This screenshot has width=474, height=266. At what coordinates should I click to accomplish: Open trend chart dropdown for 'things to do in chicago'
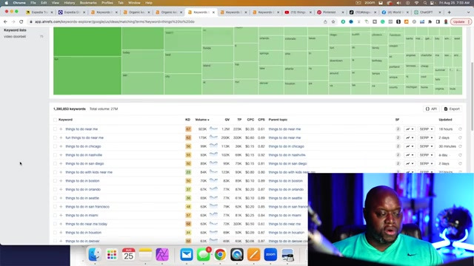[410, 146]
